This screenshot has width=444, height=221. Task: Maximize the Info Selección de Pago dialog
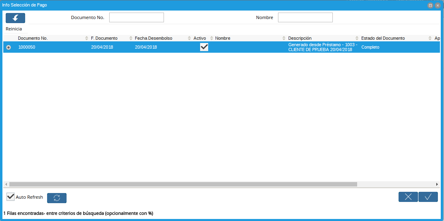(430, 5)
